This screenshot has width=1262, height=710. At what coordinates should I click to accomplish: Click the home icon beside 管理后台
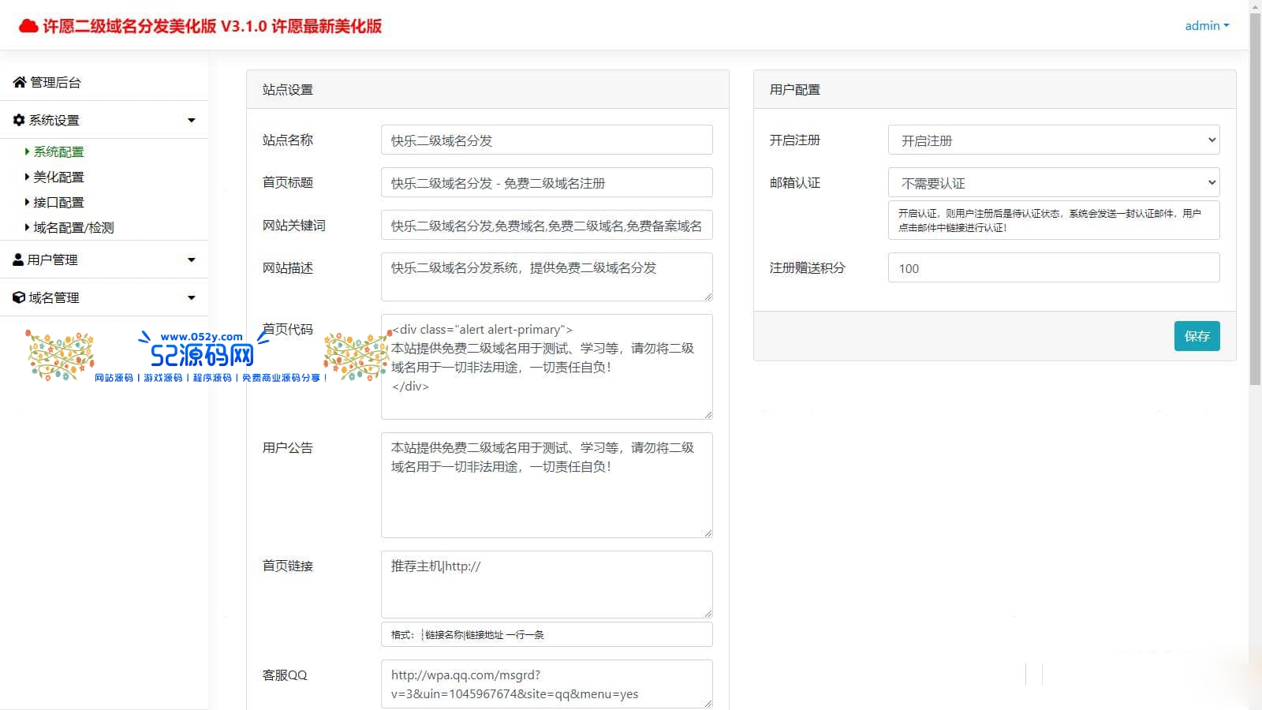click(18, 82)
